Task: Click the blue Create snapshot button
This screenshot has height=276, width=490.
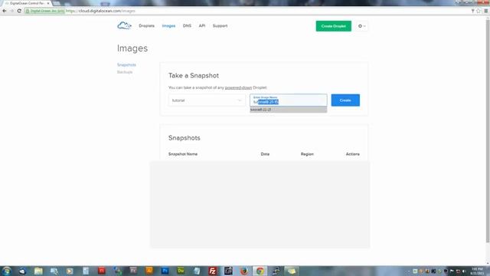Action: [x=345, y=100]
